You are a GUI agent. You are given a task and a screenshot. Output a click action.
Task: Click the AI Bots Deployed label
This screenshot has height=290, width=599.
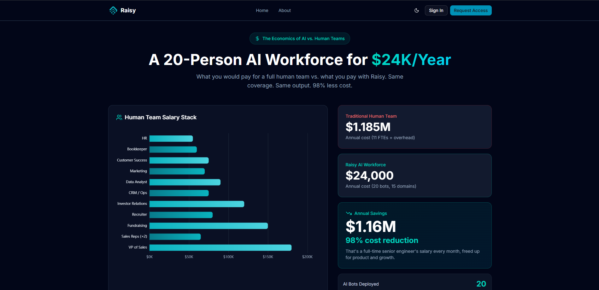coord(361,284)
